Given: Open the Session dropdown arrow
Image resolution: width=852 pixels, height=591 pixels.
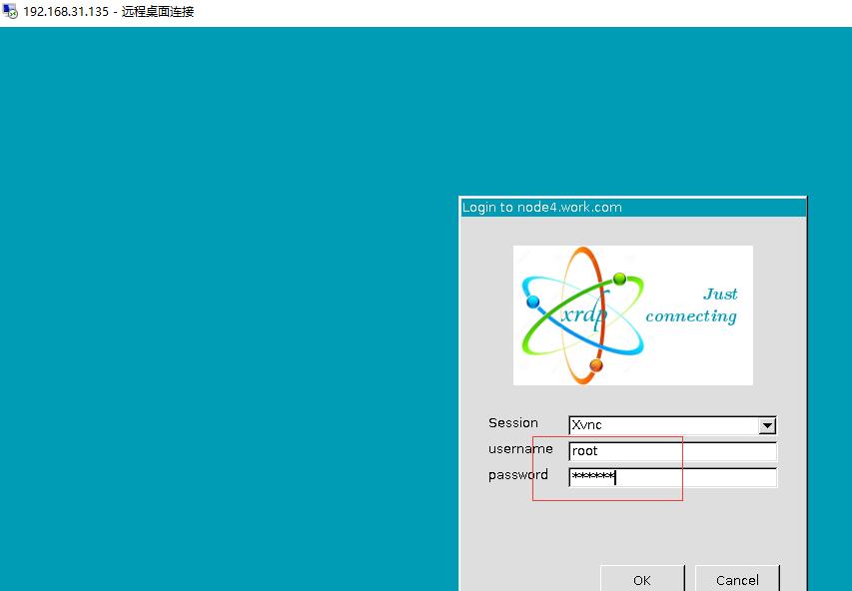Looking at the screenshot, I should pyautogui.click(x=767, y=425).
